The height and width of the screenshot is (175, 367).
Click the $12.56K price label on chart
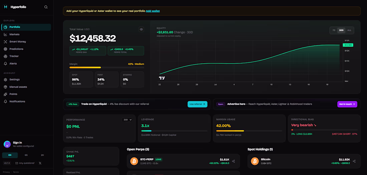pyautogui.click(x=348, y=45)
